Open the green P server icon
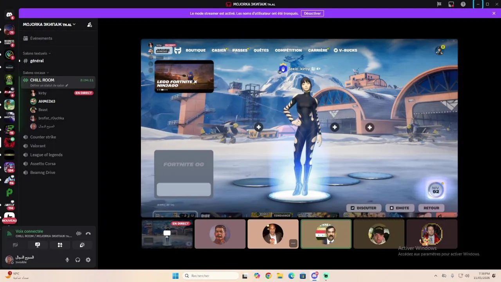501x282 pixels. (9, 192)
